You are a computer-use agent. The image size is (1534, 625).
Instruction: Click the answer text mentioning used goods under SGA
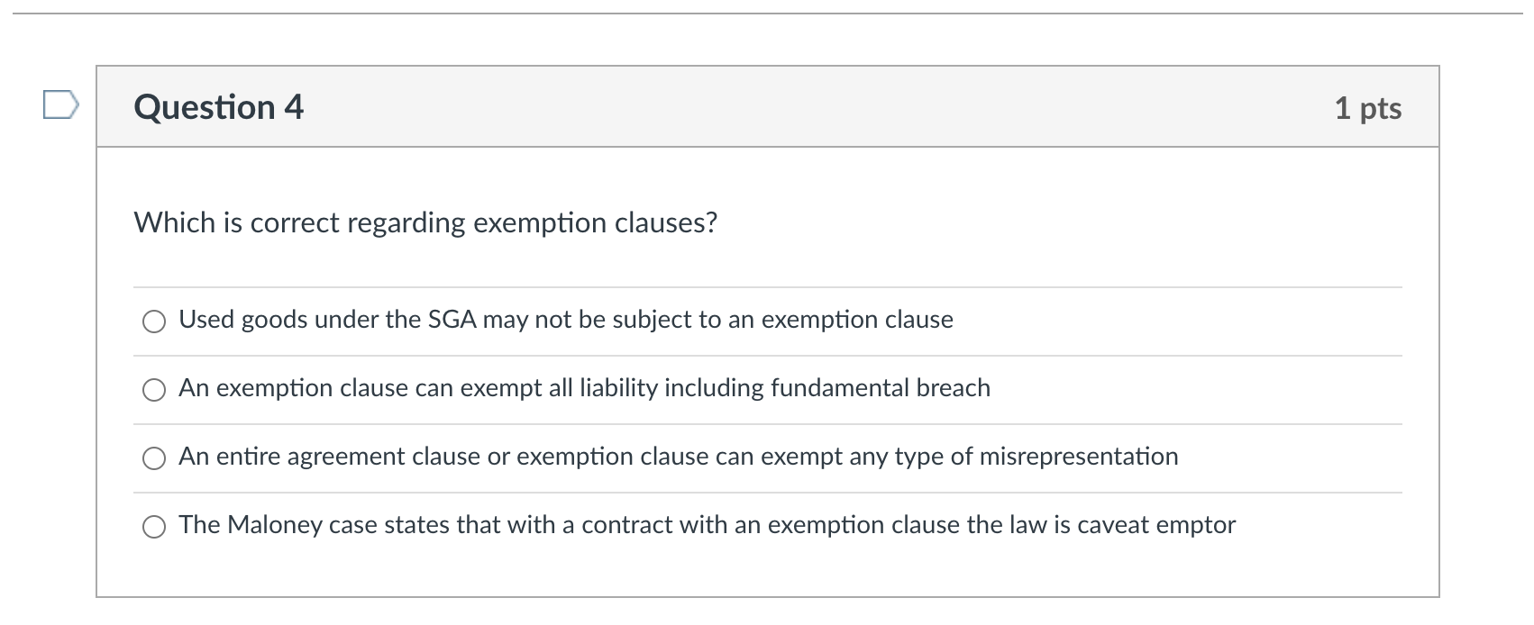[566, 320]
